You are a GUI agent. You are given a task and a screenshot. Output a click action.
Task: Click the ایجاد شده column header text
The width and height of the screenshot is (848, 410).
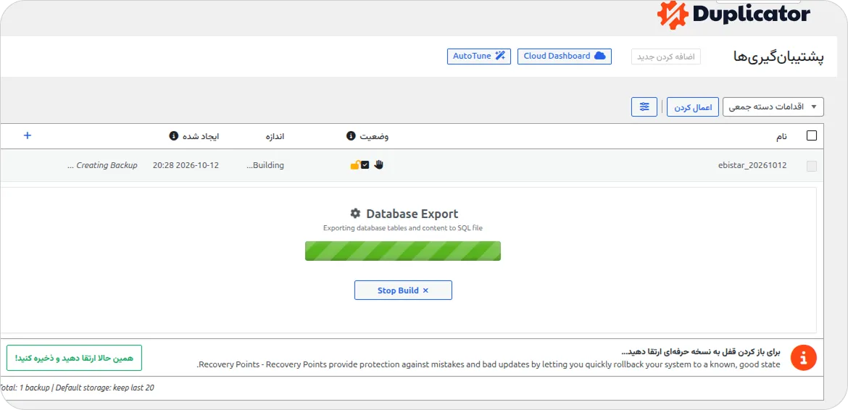(x=201, y=136)
